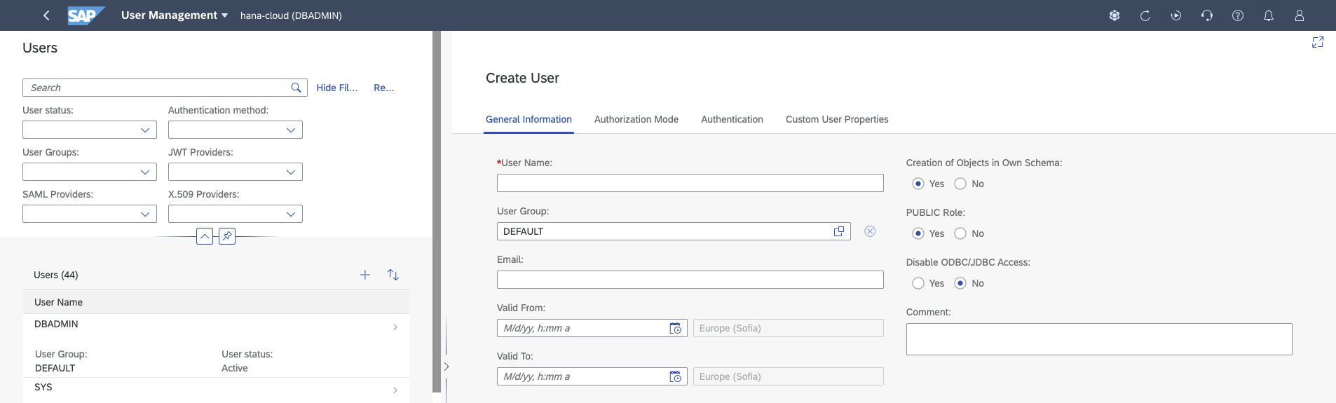1336x403 pixels.
Task: Open the SAML Providers dropdown
Action: coord(144,214)
